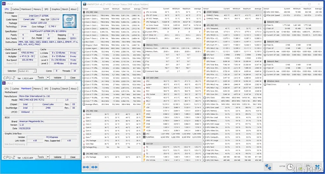
Task: Open the Selection Socket #1 combo box
Action: 27,71
